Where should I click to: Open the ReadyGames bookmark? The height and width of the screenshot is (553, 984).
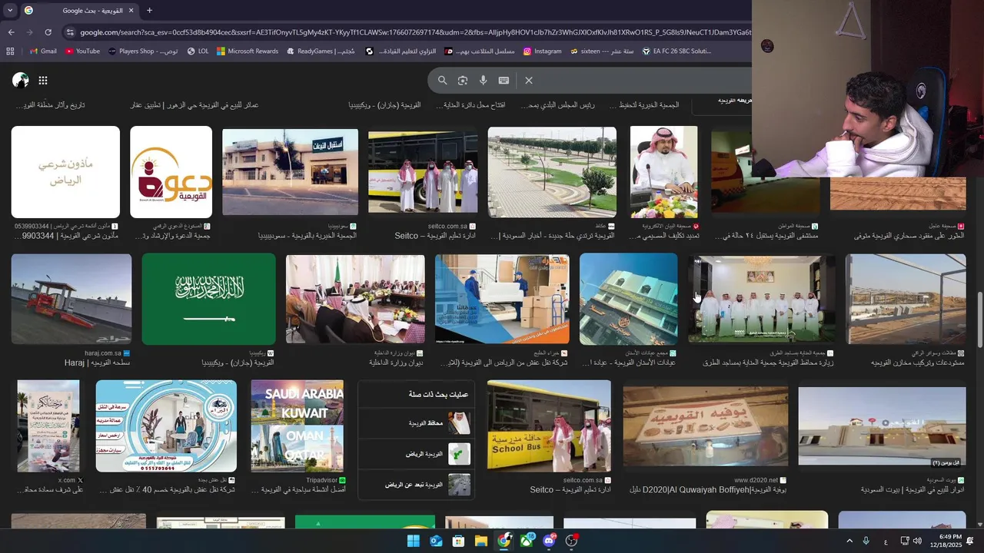coord(321,51)
